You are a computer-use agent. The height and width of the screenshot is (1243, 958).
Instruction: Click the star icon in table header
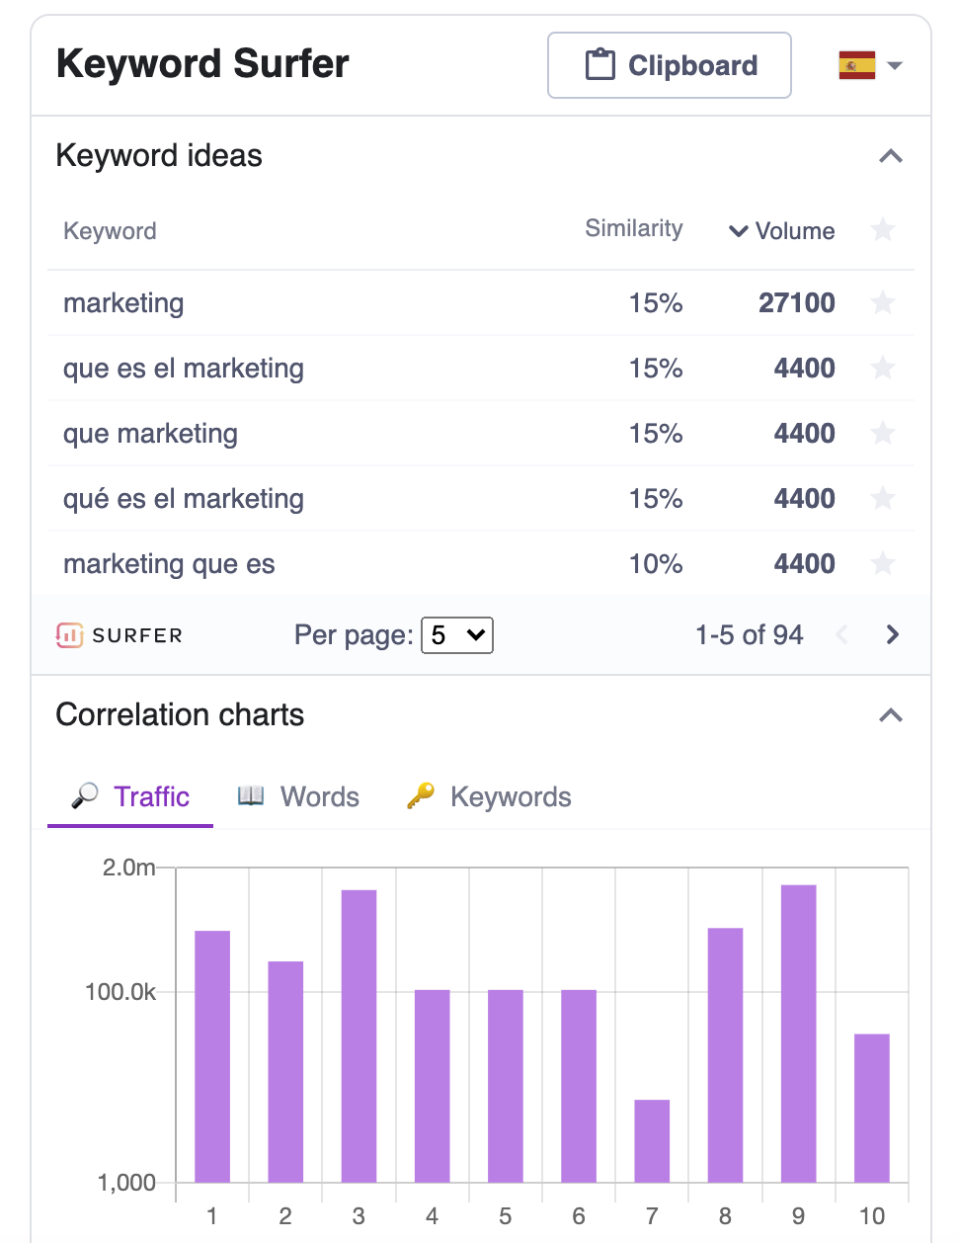click(x=883, y=229)
